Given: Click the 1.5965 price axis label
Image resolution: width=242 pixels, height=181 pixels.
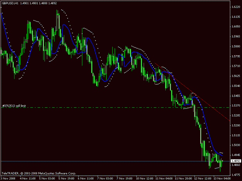Looking at the screenshot, I should coord(236,36).
